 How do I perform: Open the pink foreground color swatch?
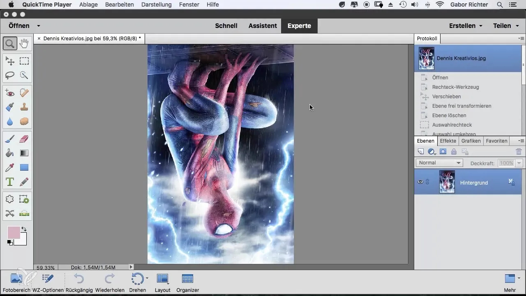[x=14, y=232]
